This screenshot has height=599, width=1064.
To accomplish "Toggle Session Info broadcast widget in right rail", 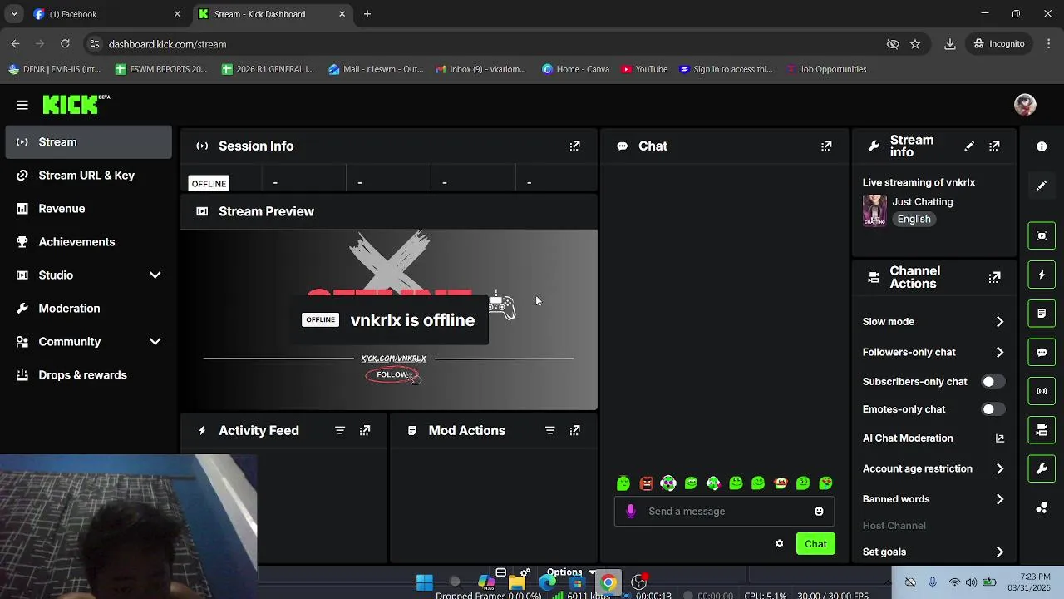I will [x=1042, y=391].
